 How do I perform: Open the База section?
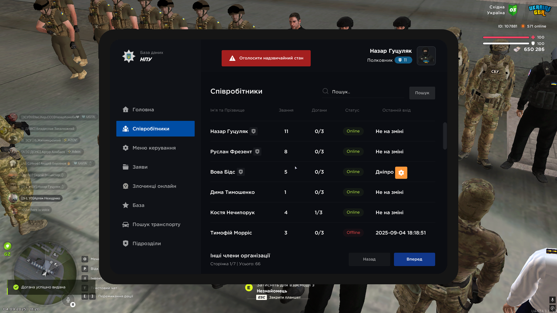[x=155, y=205]
